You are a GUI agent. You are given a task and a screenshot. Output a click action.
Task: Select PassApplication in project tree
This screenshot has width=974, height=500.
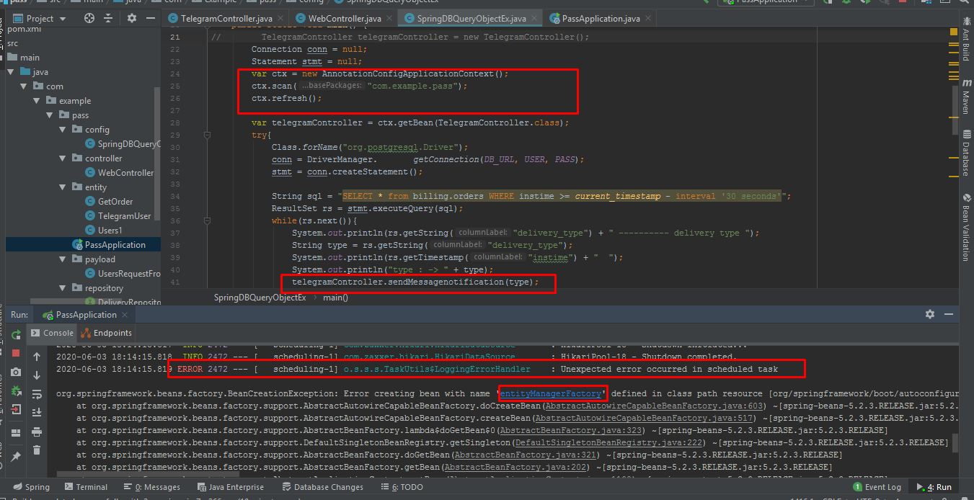[x=115, y=245]
